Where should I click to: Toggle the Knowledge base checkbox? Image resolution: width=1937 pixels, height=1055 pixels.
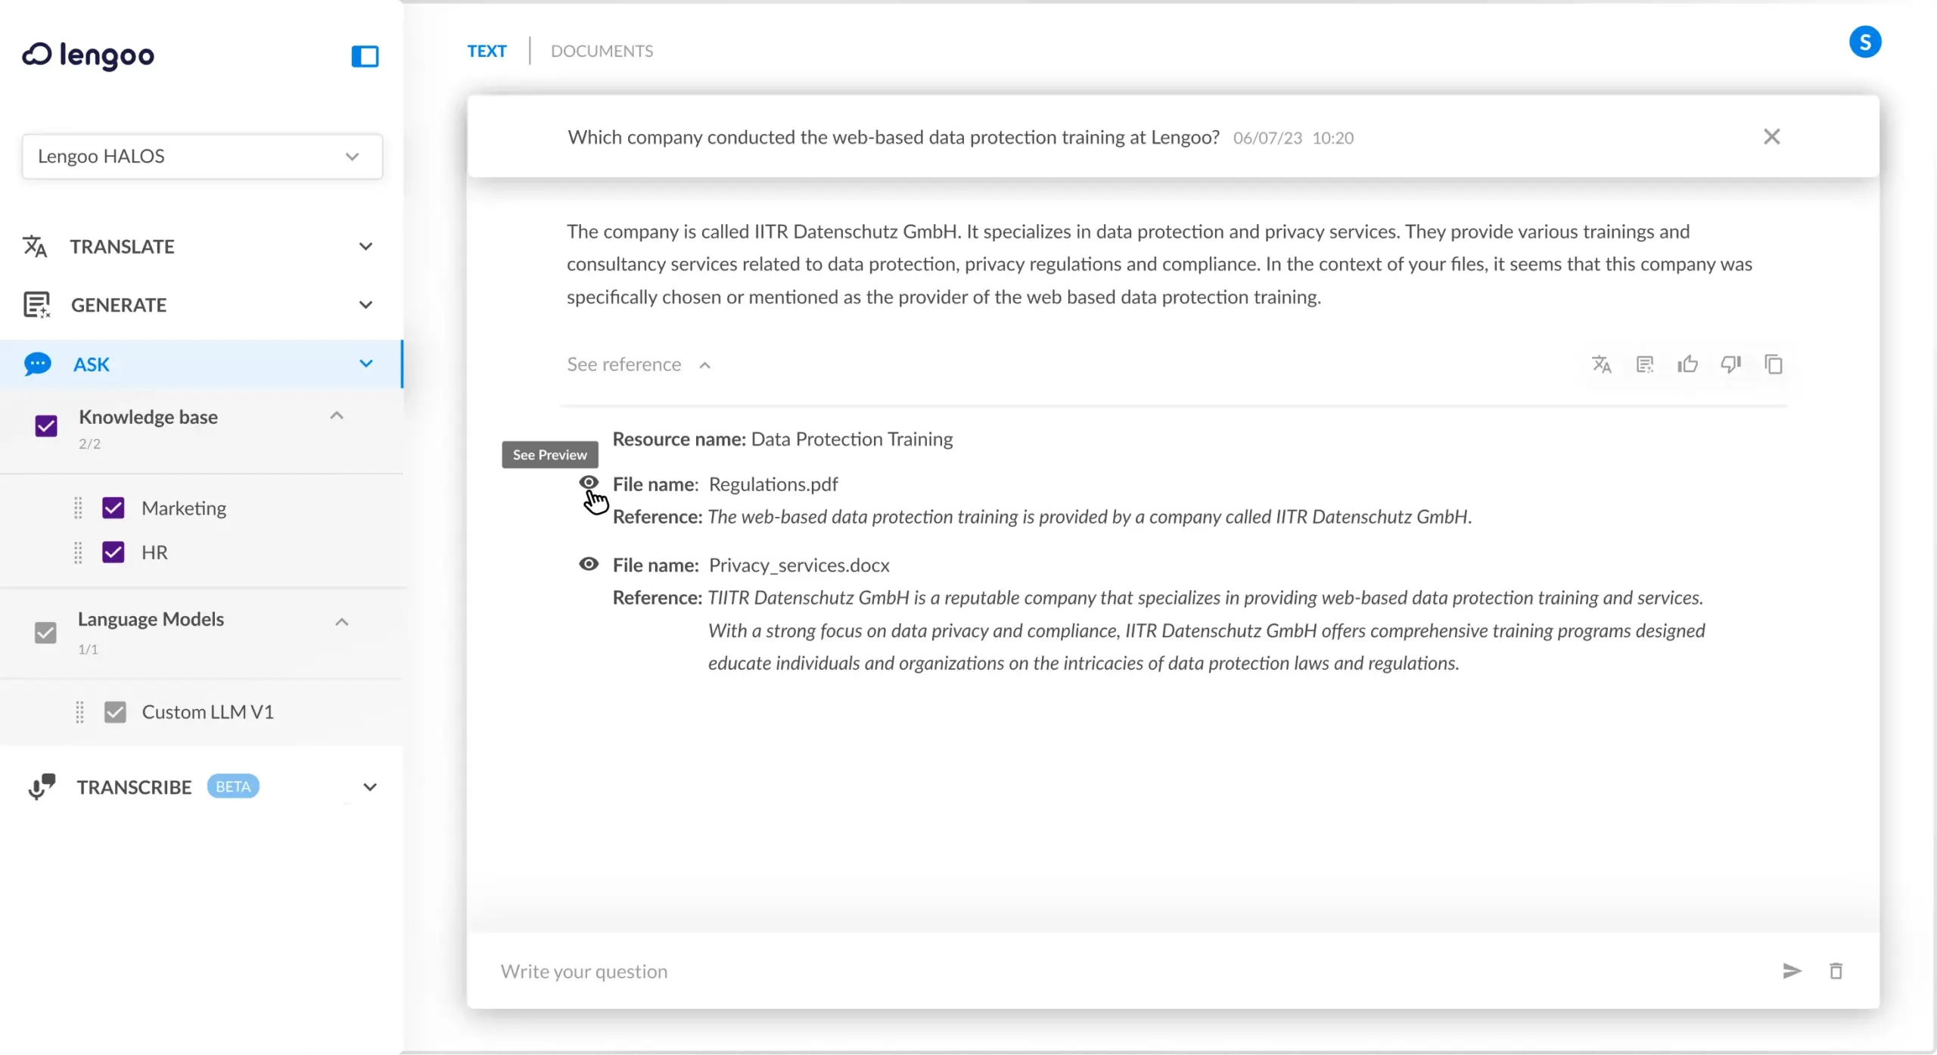[x=46, y=425]
